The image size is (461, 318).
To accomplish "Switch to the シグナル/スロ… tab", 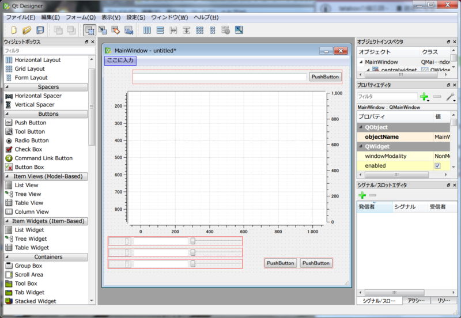I will (x=379, y=300).
